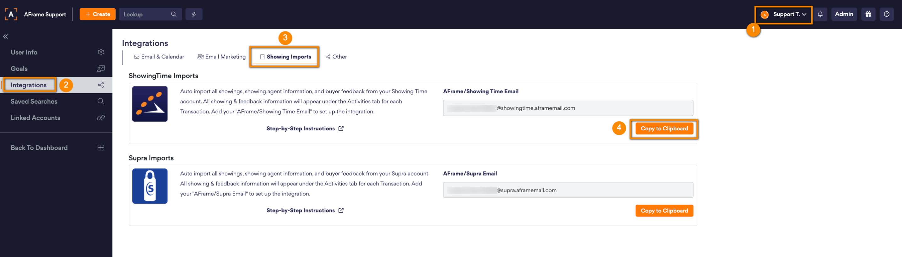
Task: Click the Goals chart icon
Action: [101, 68]
